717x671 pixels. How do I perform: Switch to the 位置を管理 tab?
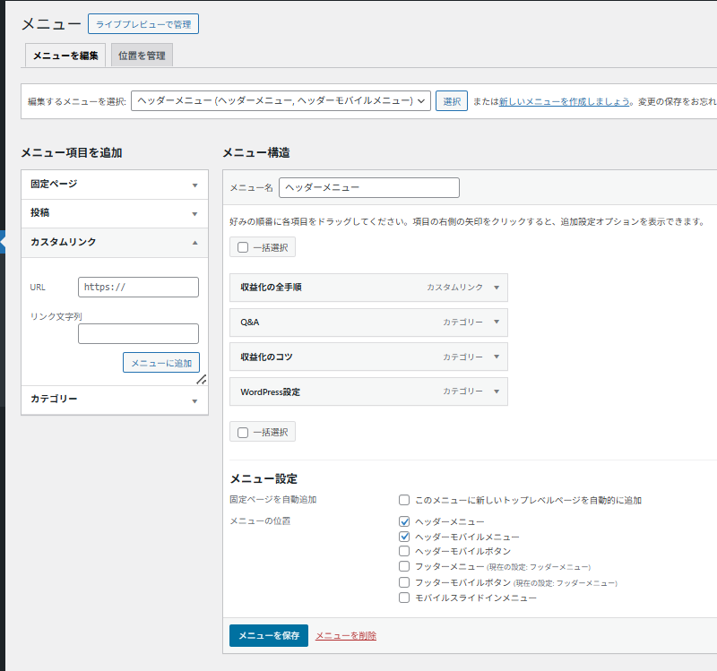pos(142,56)
